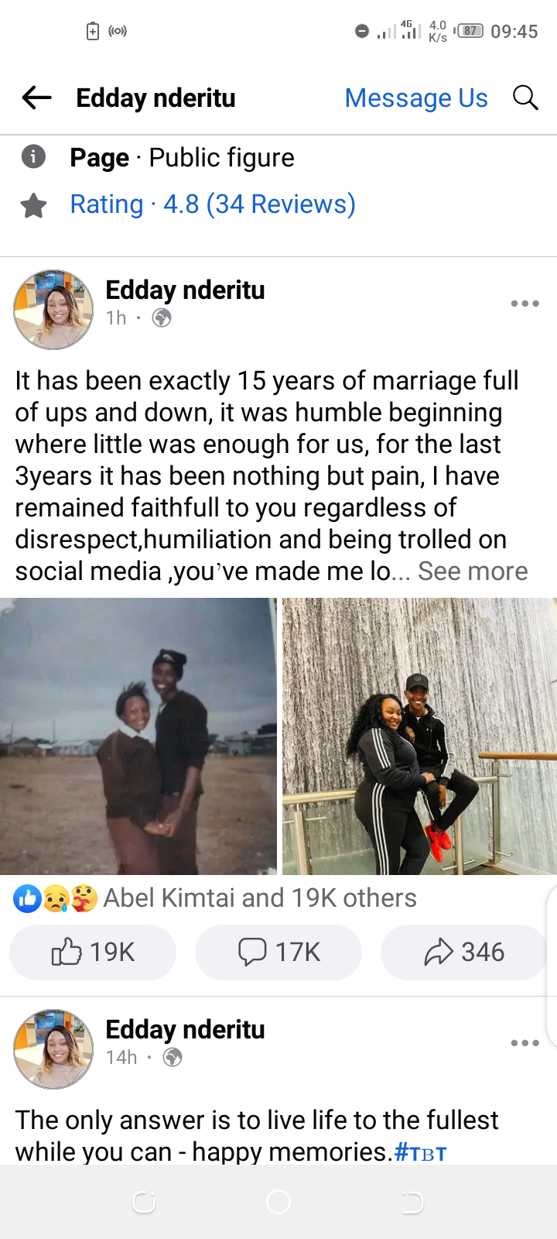The width and height of the screenshot is (557, 1239).
Task: Tap the public globe icon on 1h post
Action: [x=162, y=317]
